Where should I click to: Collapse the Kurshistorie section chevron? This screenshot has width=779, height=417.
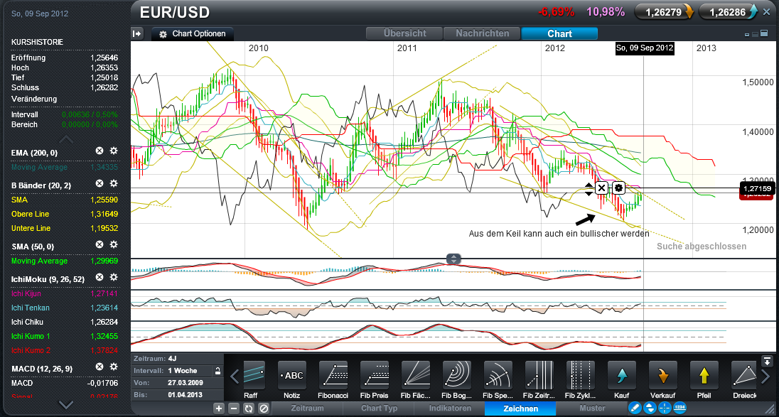coord(66,139)
